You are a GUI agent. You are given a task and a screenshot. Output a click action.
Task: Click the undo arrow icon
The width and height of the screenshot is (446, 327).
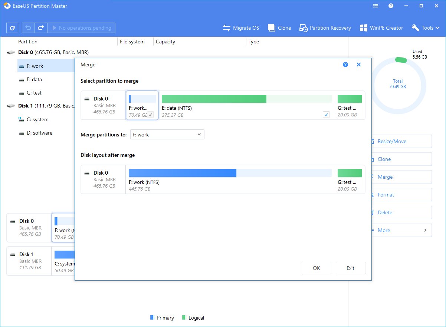[28, 28]
